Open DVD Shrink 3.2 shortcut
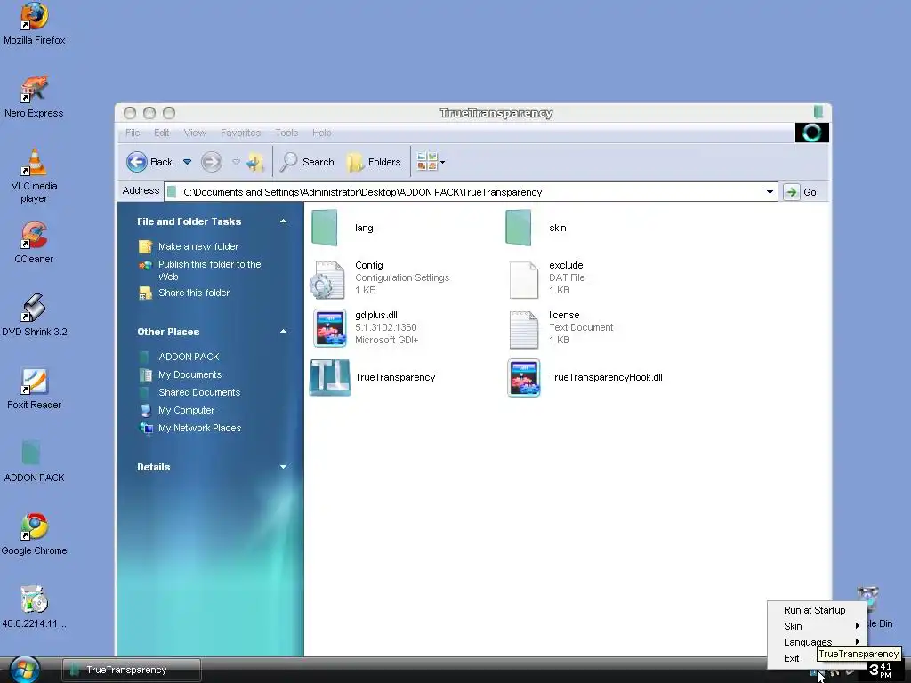 [x=35, y=315]
